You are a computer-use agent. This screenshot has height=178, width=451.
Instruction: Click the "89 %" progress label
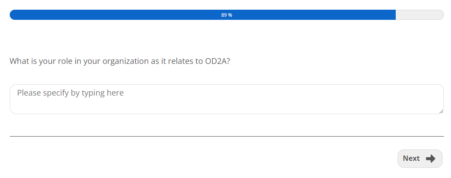tap(226, 15)
